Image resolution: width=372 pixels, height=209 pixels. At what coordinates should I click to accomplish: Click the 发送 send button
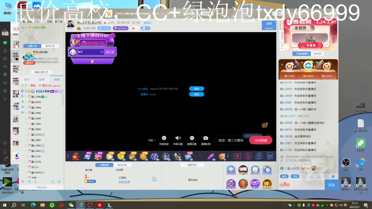[331, 185]
